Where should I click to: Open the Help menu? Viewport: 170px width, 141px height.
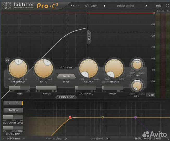159,6
